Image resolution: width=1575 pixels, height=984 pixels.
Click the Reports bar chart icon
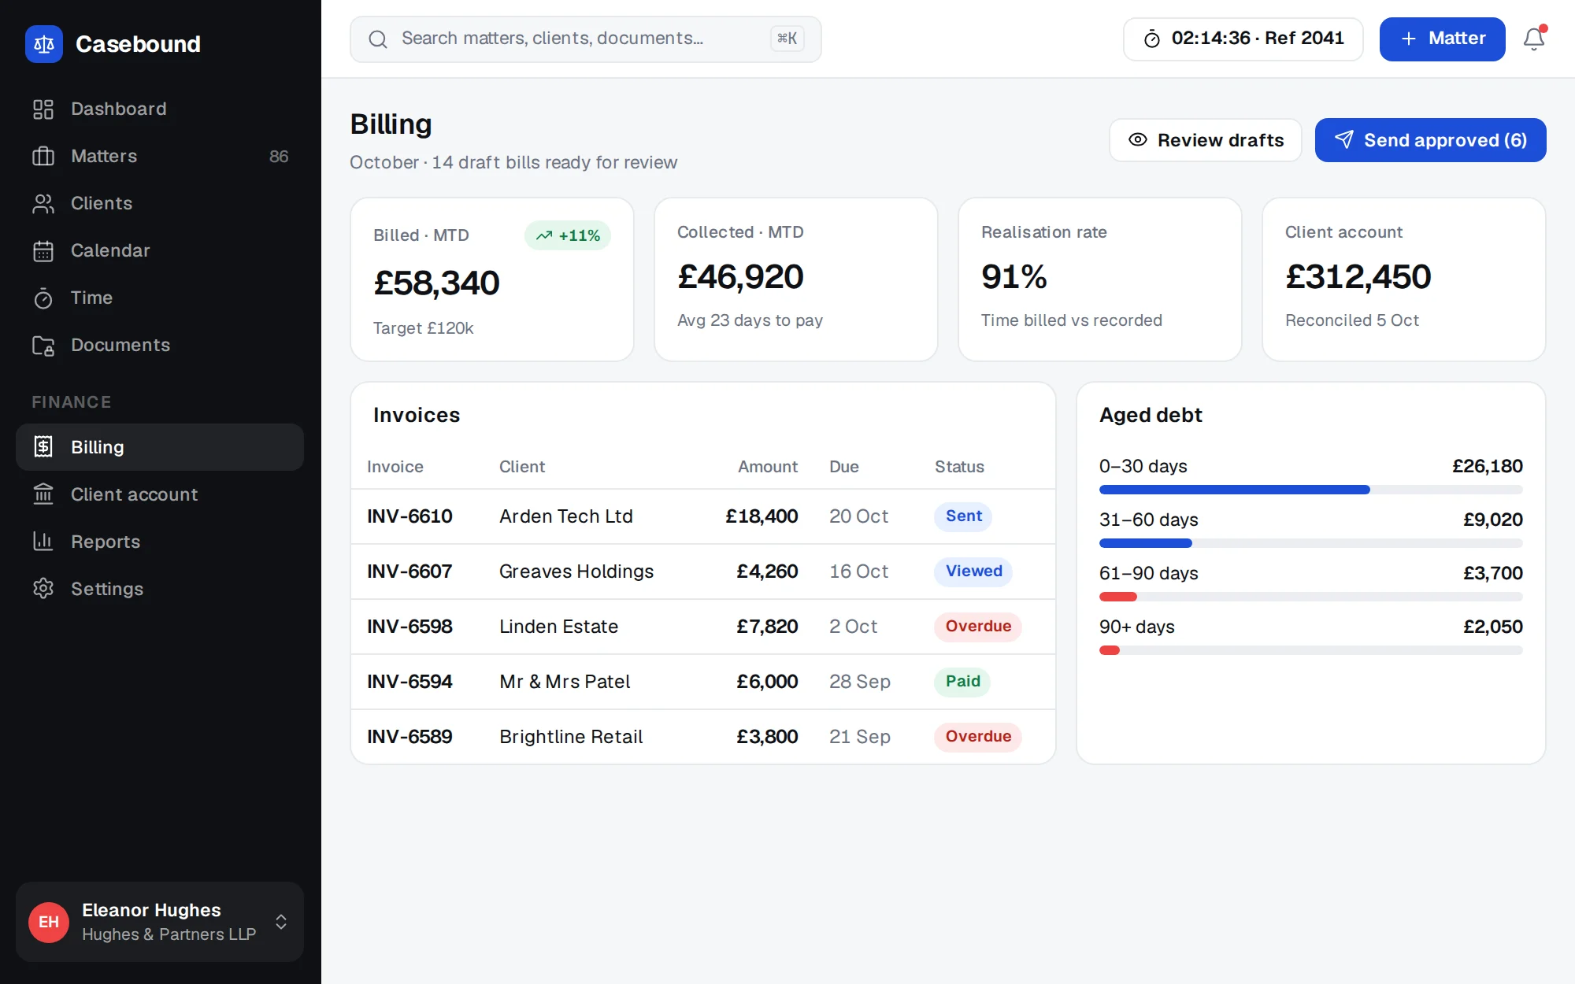point(43,542)
